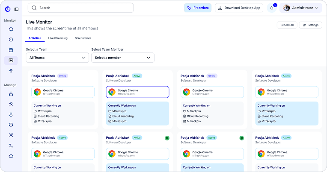Open Live Monitor Settings button
Image resolution: width=327 pixels, height=172 pixels.
pyautogui.click(x=311, y=25)
